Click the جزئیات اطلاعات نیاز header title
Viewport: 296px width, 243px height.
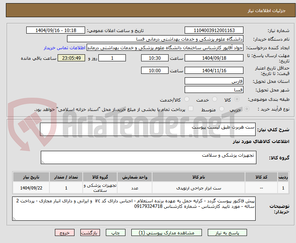267,11
